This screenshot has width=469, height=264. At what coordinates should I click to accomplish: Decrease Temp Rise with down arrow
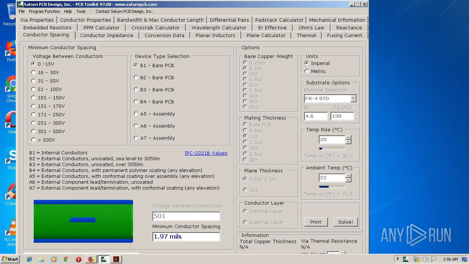pos(348,142)
